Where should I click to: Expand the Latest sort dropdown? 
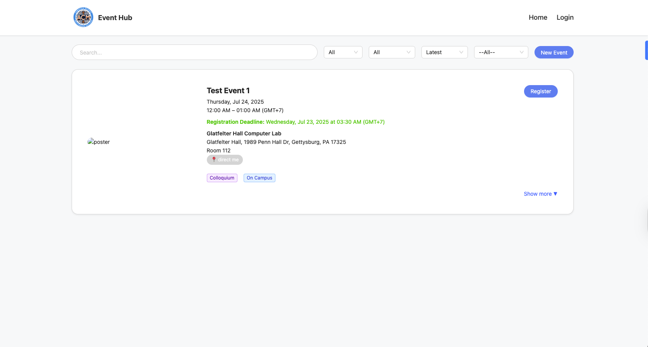(x=445, y=52)
